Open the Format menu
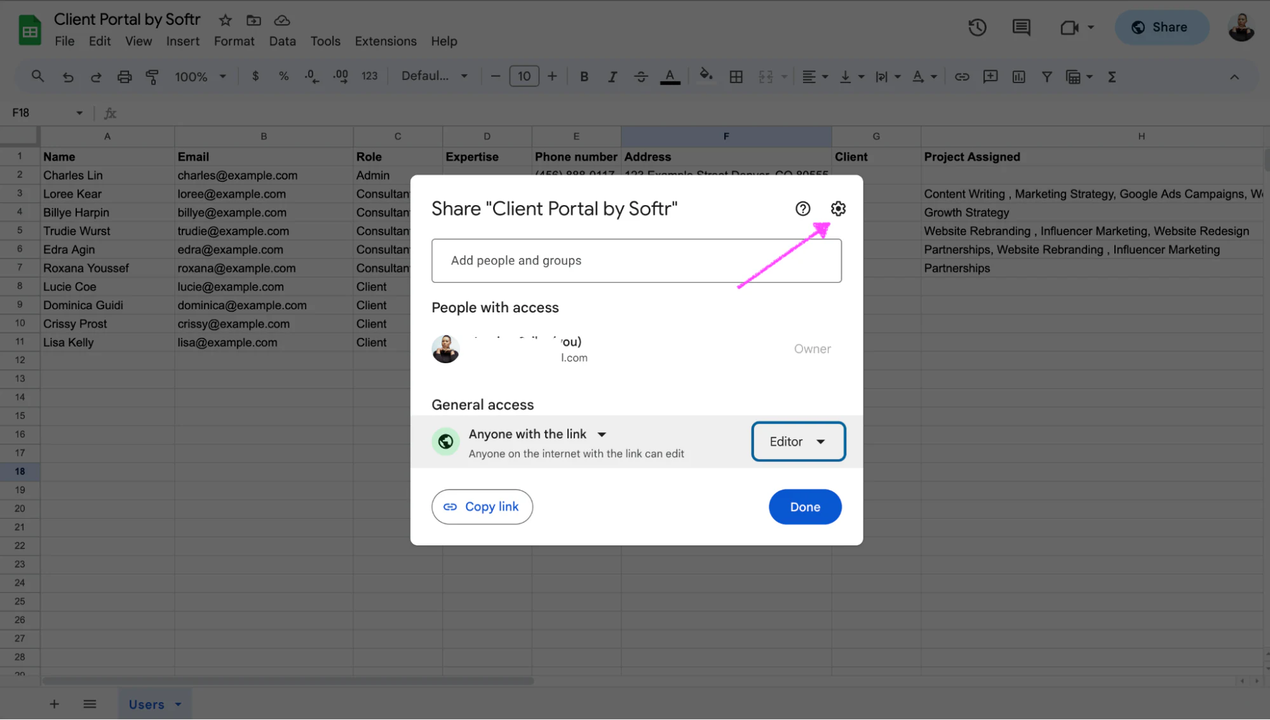 point(234,41)
